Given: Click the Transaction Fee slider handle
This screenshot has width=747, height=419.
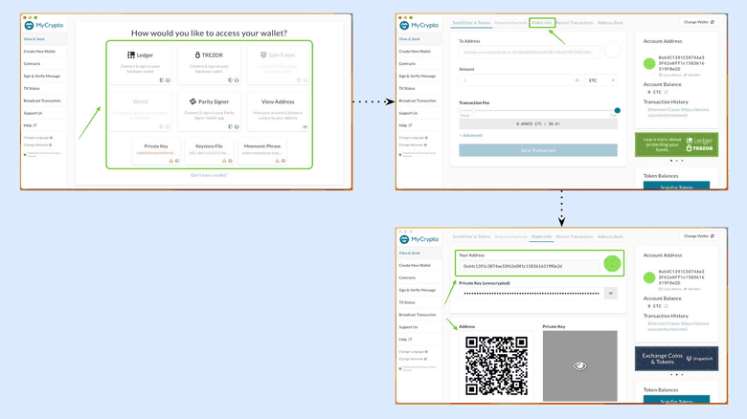Looking at the screenshot, I should pyautogui.click(x=617, y=110).
